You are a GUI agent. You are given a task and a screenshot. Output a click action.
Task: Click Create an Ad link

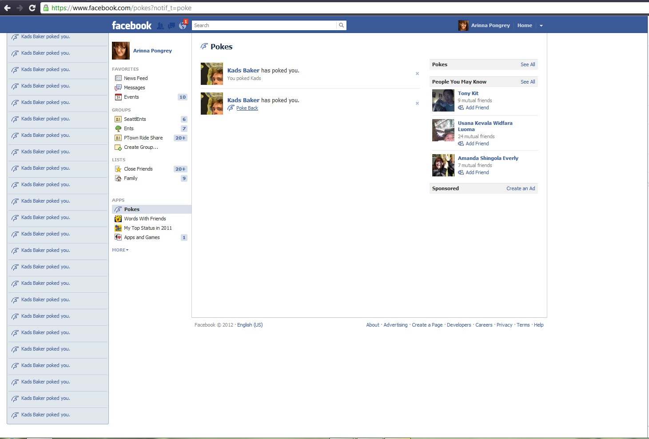[521, 188]
